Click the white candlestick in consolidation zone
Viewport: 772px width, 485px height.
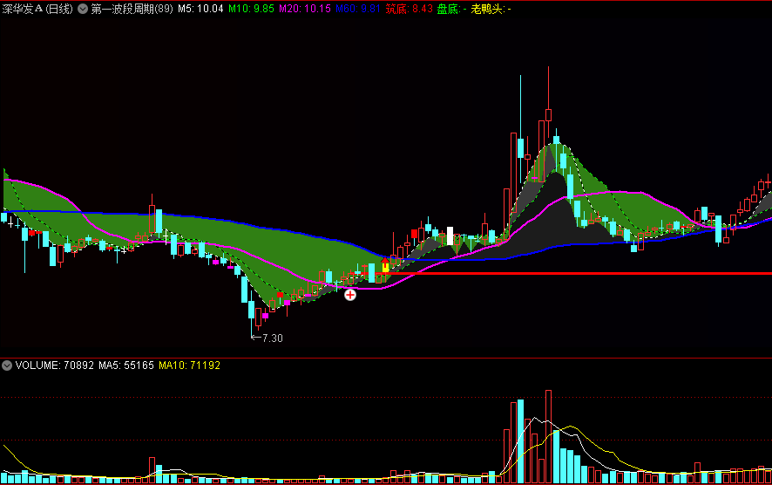point(450,236)
